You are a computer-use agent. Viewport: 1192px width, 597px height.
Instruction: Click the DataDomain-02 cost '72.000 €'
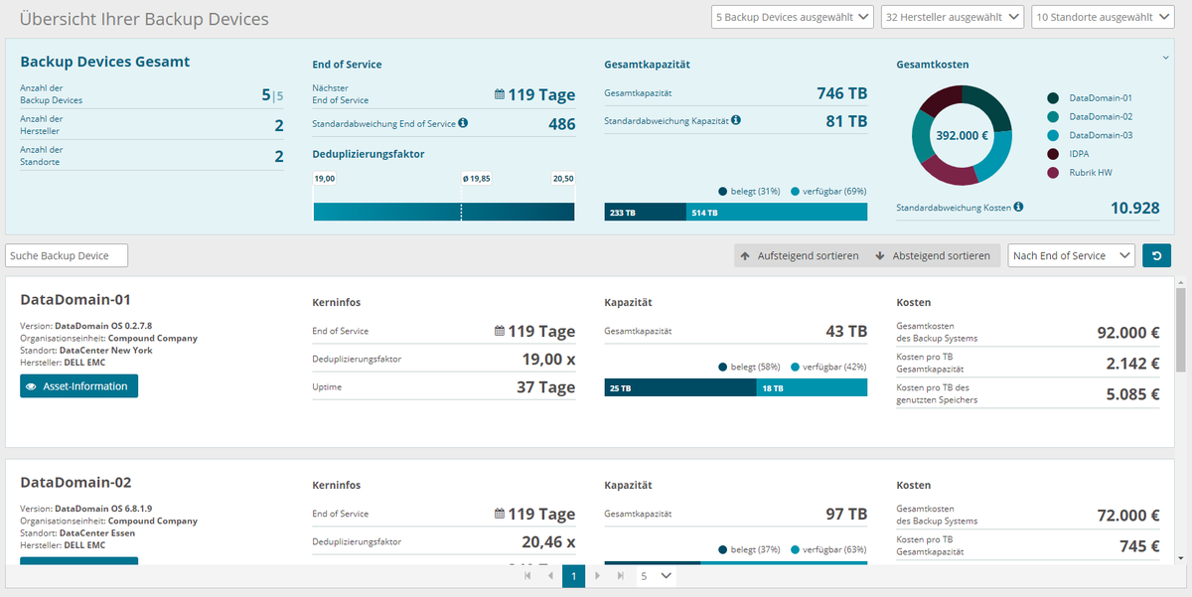(x=1127, y=516)
